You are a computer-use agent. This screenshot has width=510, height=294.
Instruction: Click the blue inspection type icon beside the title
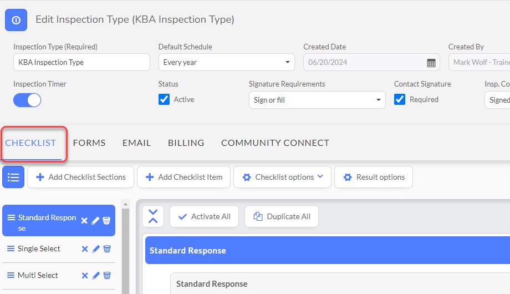[16, 20]
